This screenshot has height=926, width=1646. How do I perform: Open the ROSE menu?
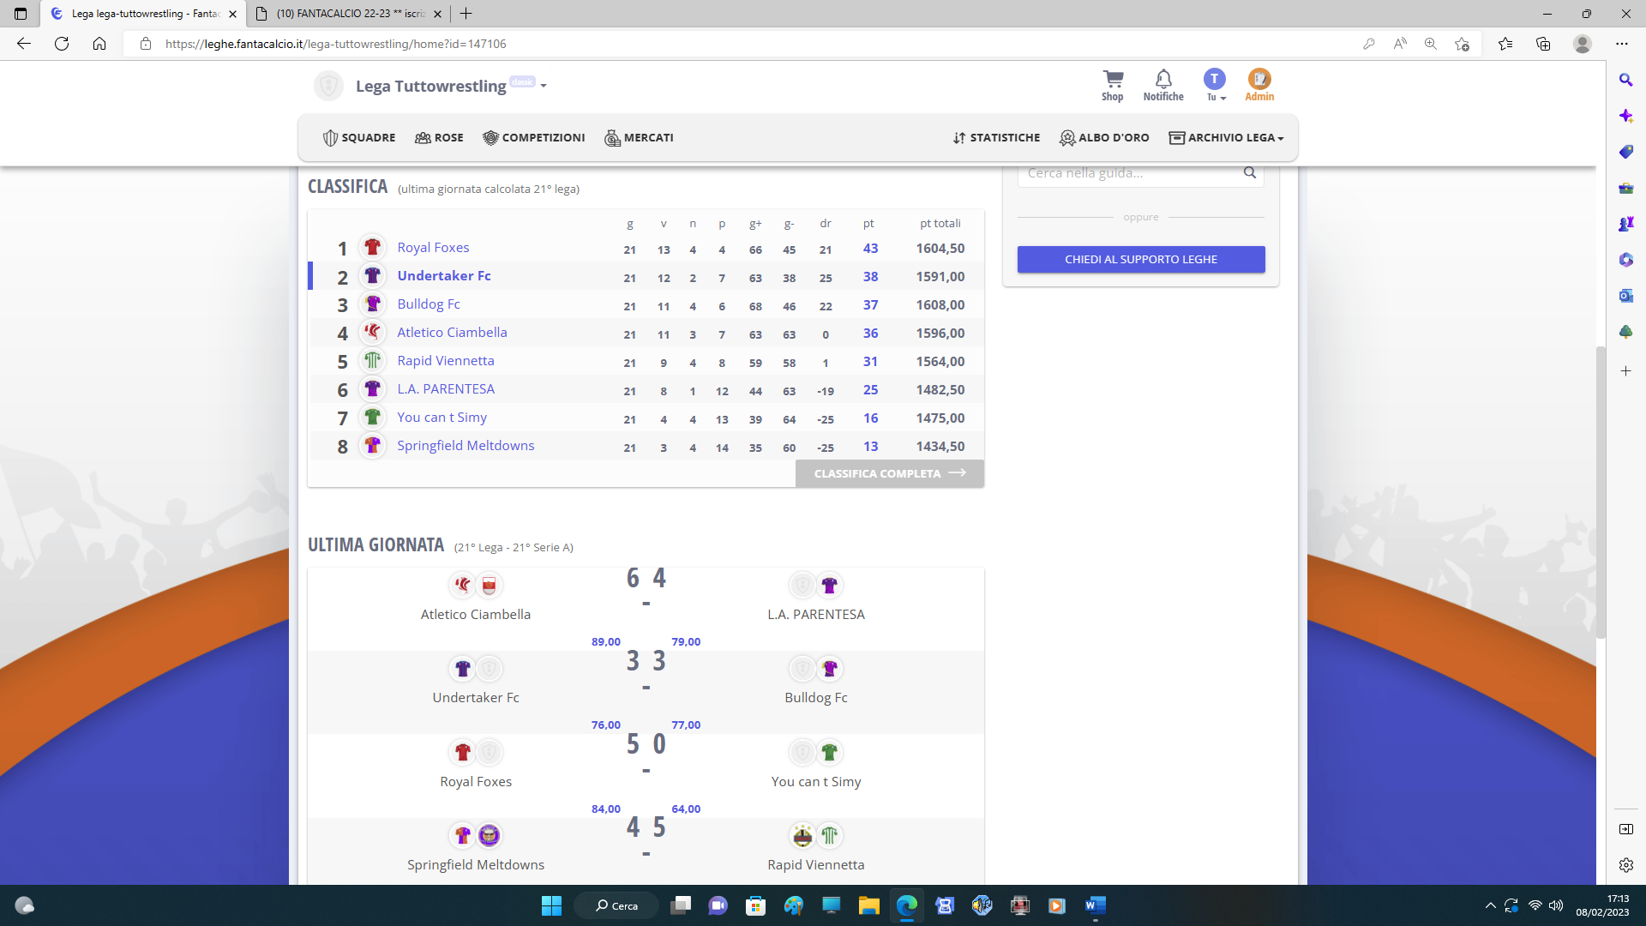[439, 138]
